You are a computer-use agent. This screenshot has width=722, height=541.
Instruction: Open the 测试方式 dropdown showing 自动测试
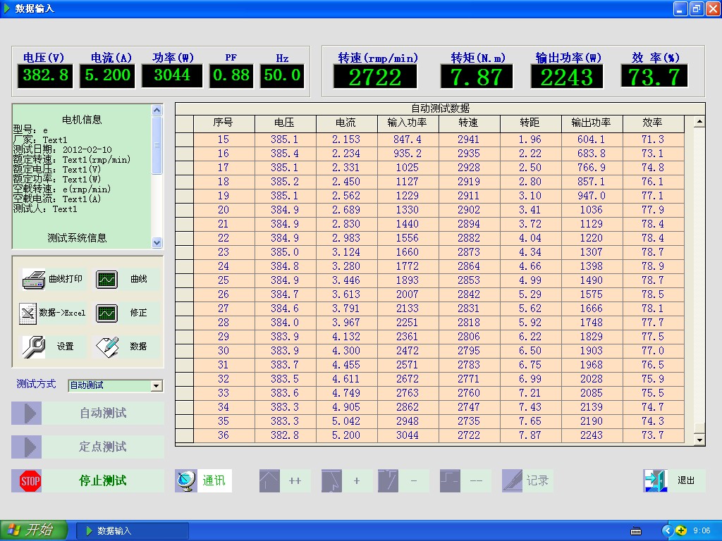point(157,385)
